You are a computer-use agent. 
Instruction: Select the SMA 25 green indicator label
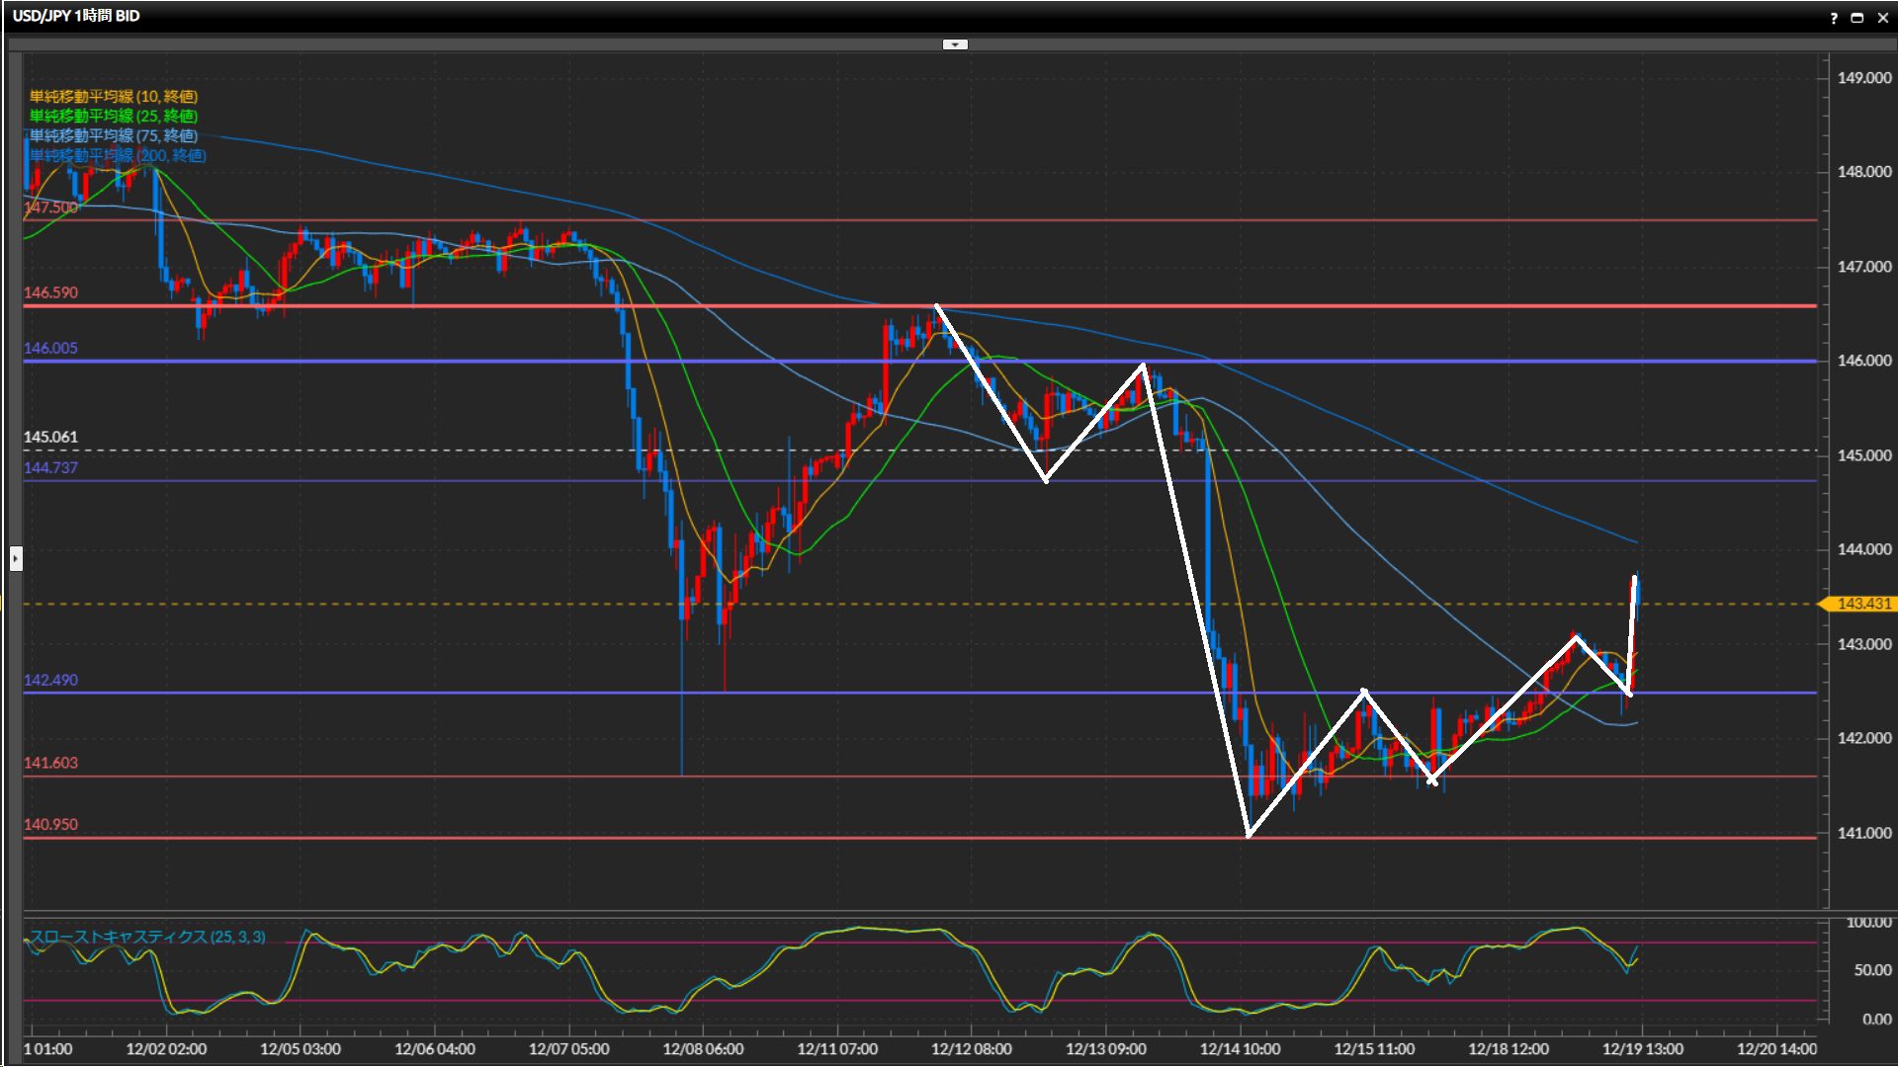click(113, 116)
